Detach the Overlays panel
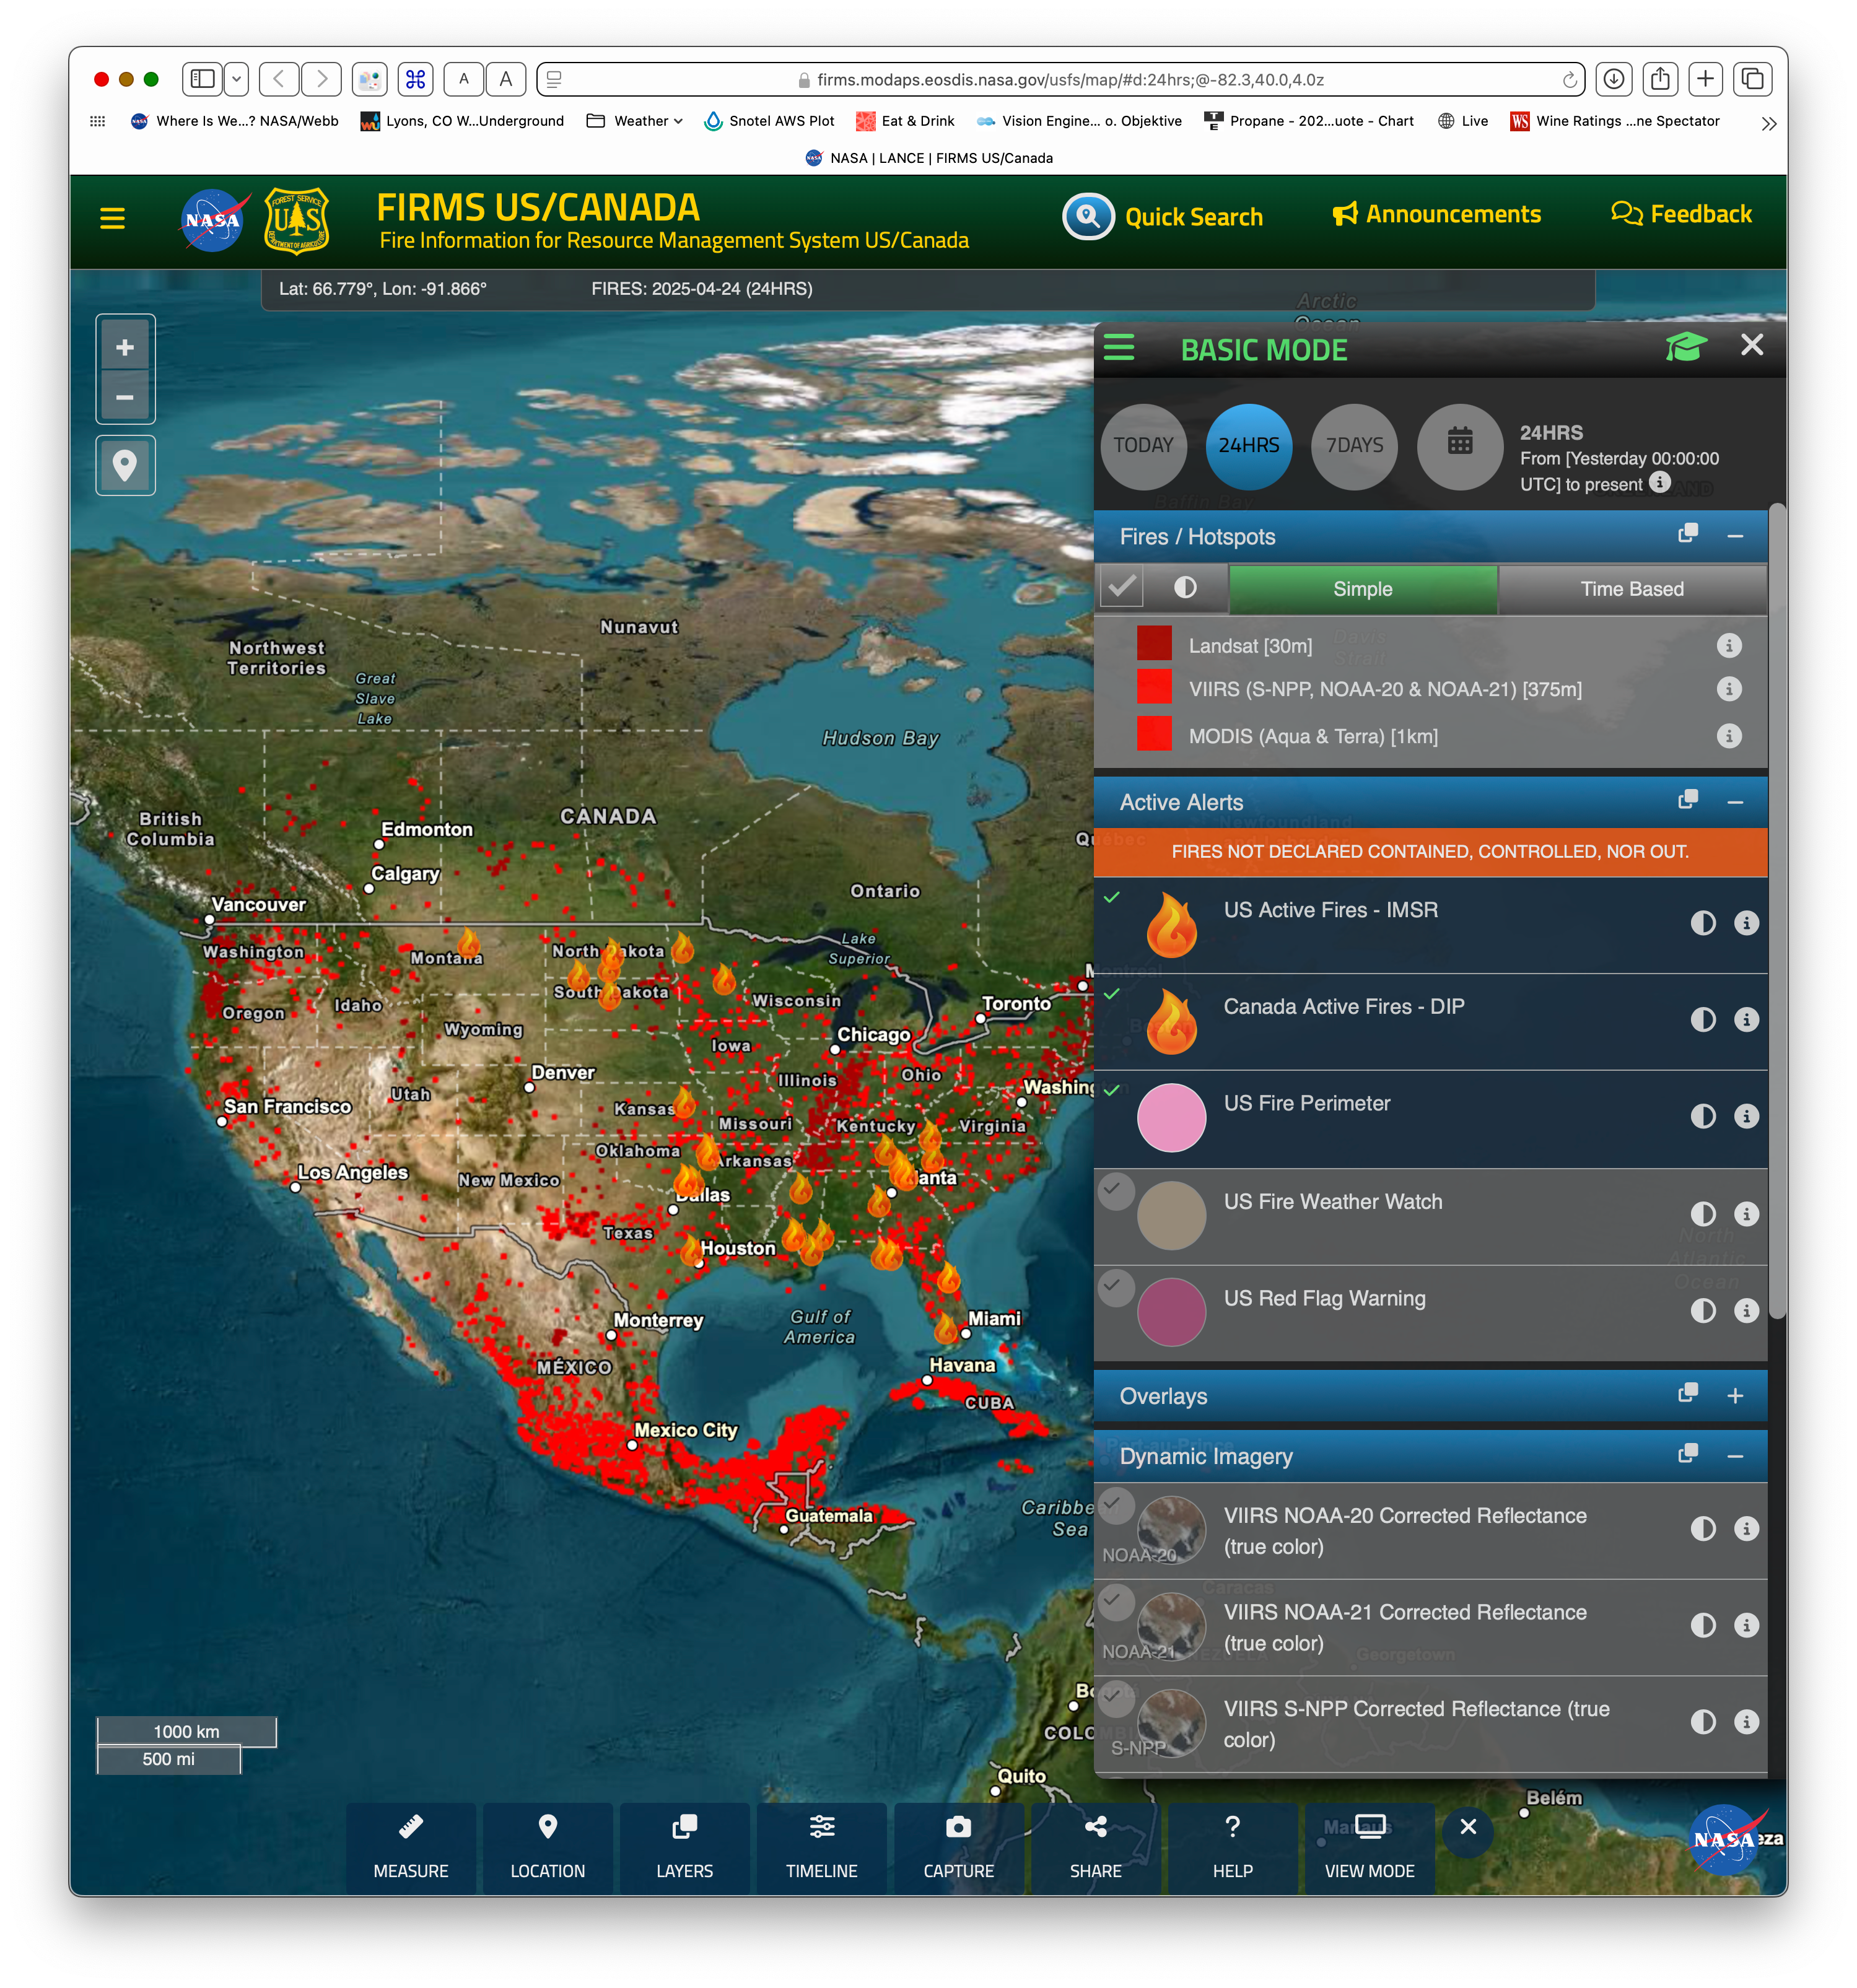This screenshot has height=1988, width=1857. 1687,1394
